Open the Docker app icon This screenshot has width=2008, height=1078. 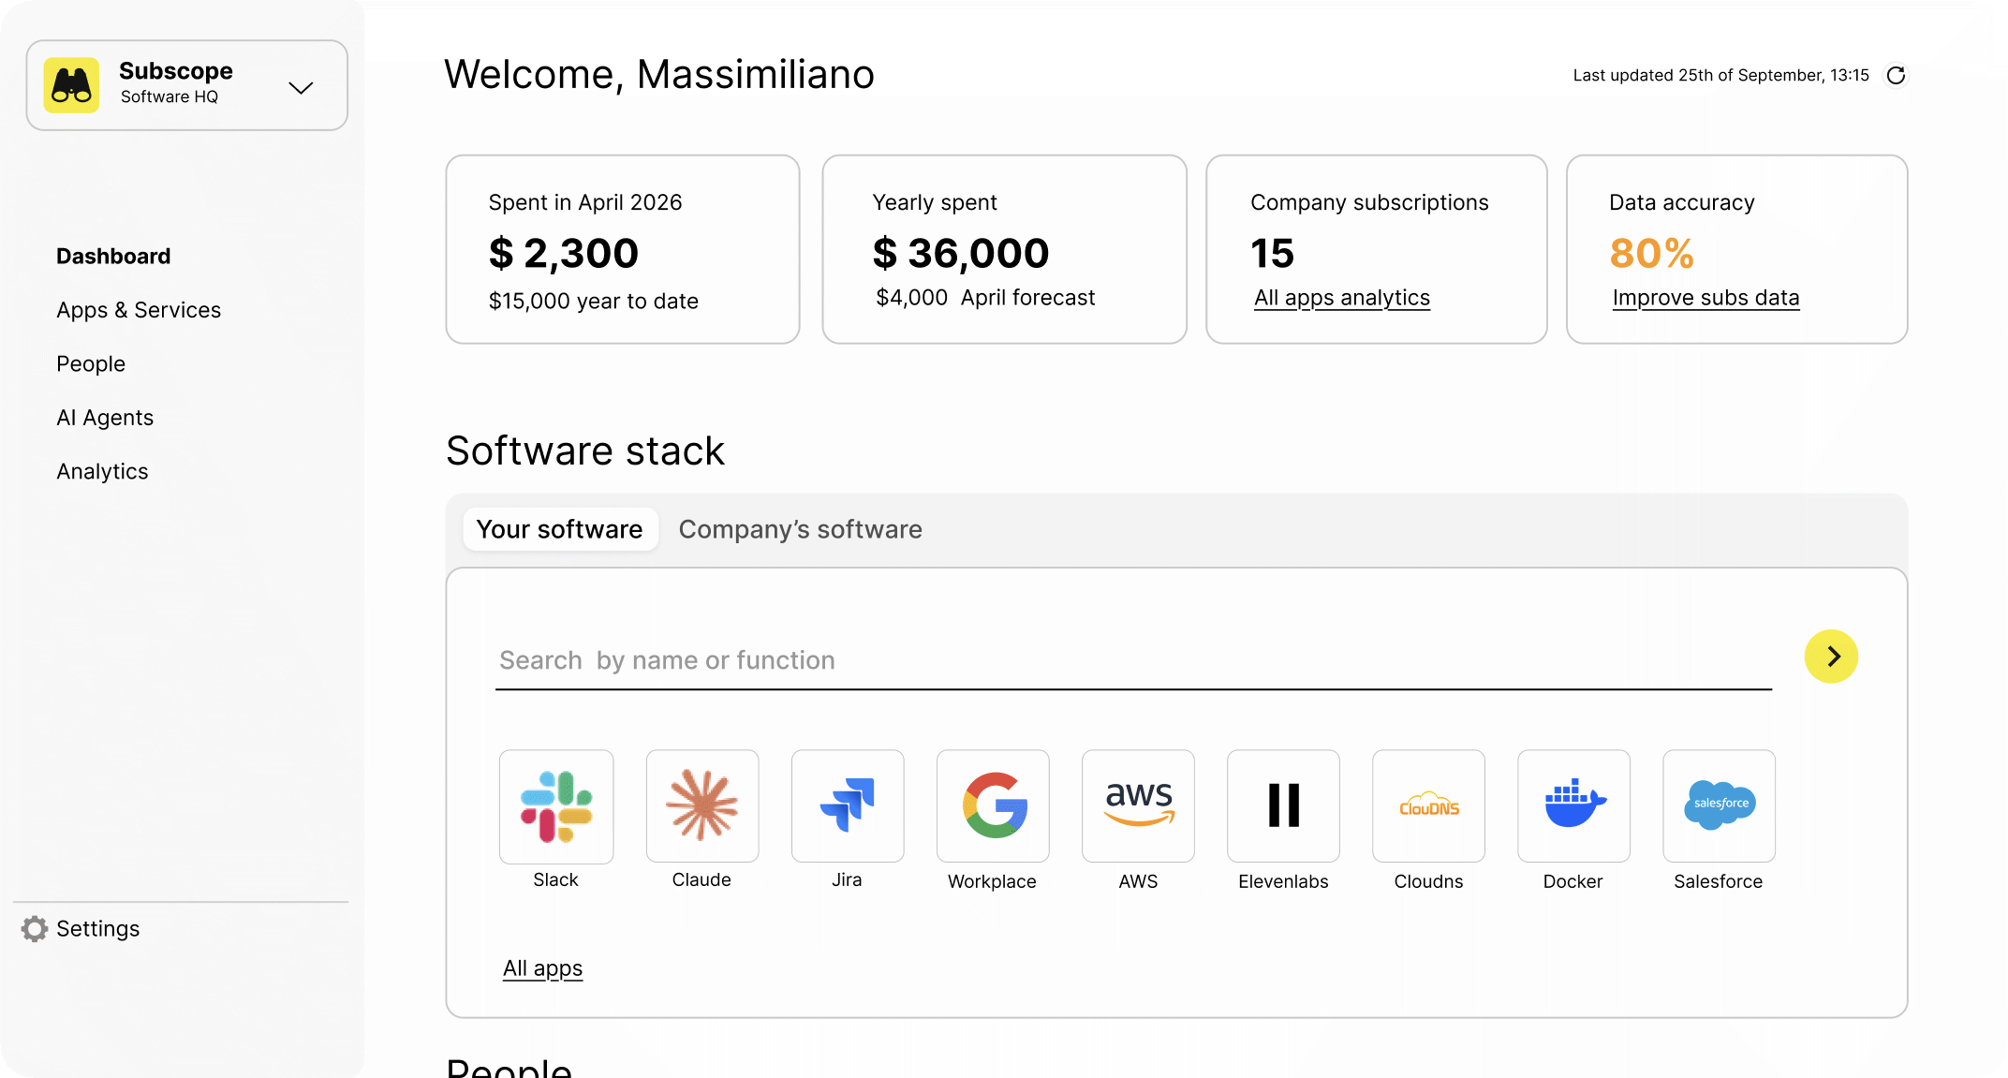[1573, 806]
